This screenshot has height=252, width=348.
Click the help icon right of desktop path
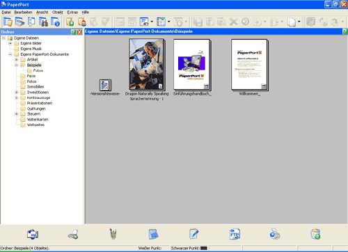point(345,31)
